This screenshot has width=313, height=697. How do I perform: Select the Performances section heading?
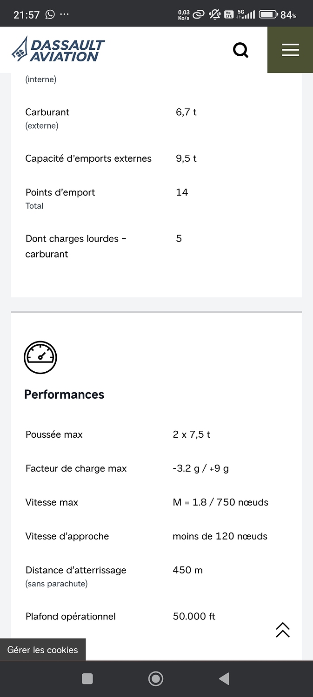[x=64, y=395]
